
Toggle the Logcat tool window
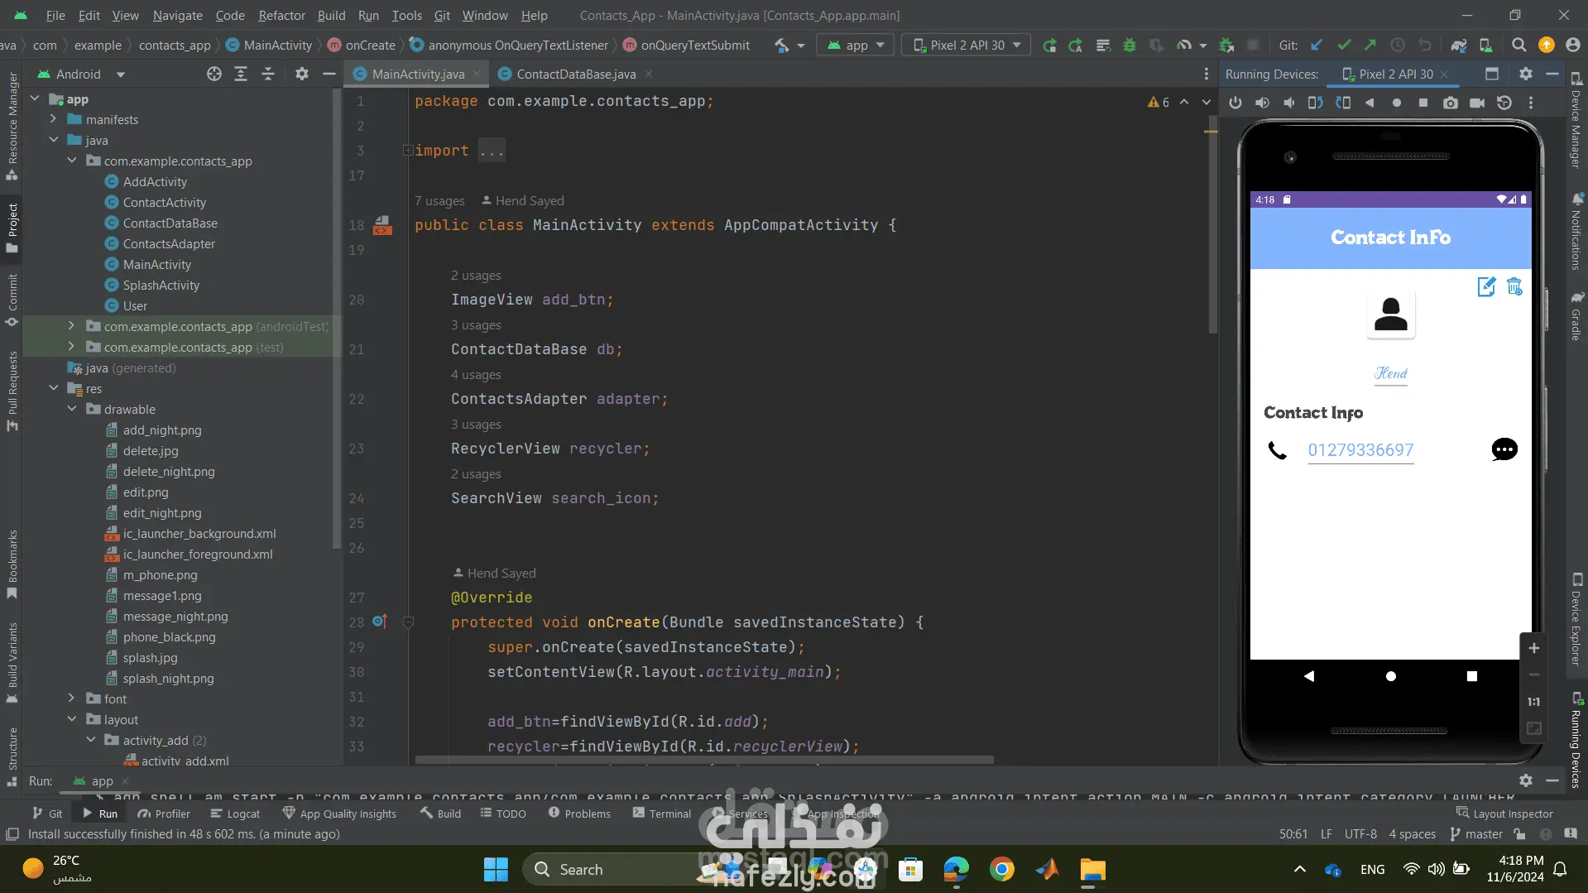(x=235, y=814)
